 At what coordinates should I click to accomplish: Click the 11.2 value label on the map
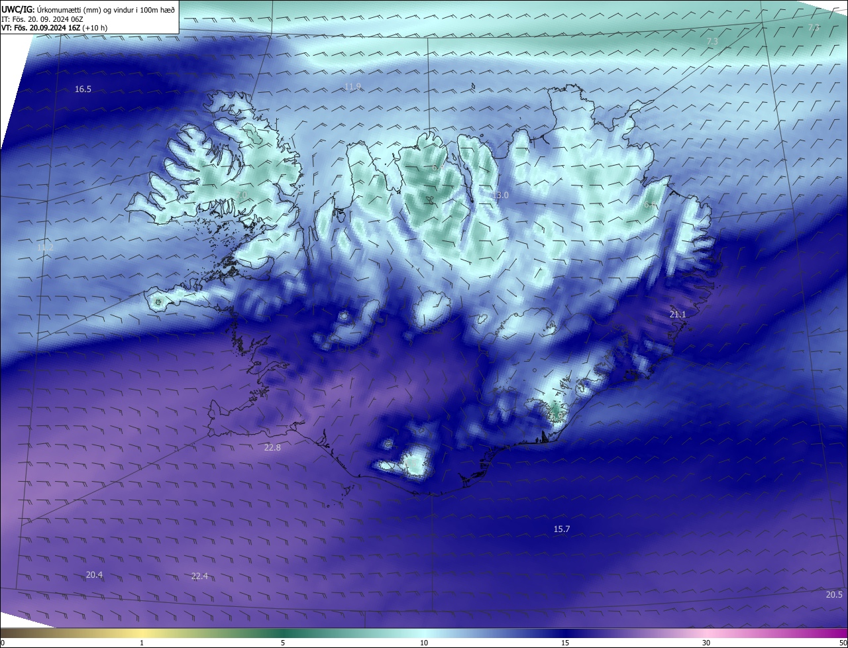point(45,247)
